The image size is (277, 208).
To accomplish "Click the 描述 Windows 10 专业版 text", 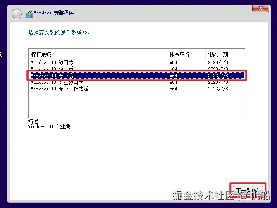I will [x=49, y=124].
